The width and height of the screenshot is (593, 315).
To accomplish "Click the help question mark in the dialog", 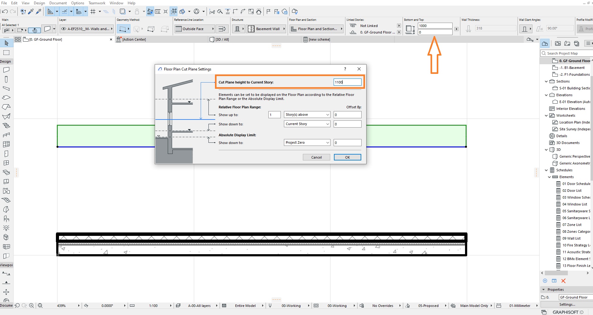I will click(345, 69).
